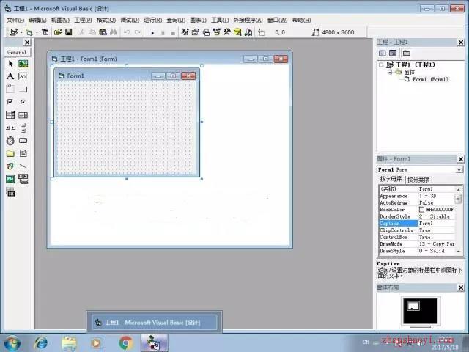469x352 pixels.
Task: Switch to the 按字母序 properties tab
Action: tap(391, 179)
